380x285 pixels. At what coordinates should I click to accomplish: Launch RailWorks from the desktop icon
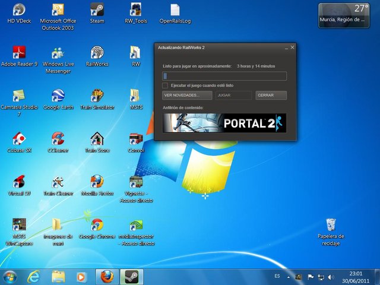coord(97,53)
